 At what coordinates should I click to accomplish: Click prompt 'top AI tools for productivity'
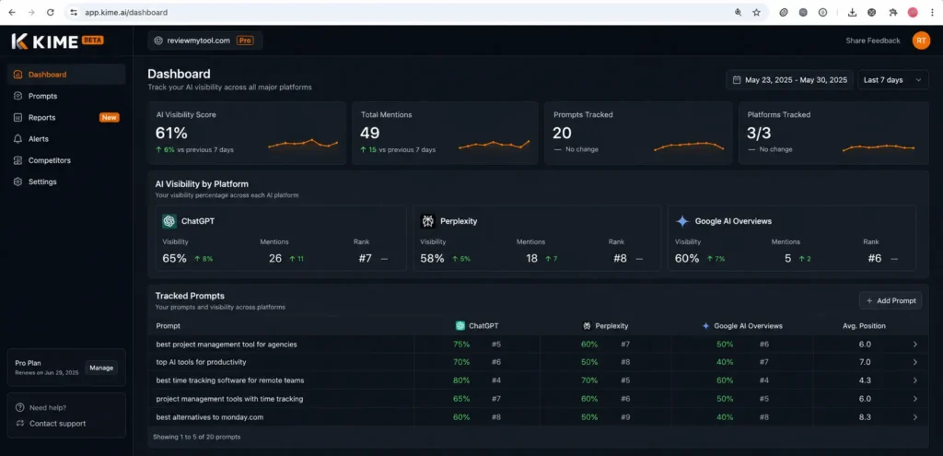coord(201,363)
